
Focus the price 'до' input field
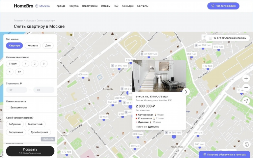coord(44,90)
